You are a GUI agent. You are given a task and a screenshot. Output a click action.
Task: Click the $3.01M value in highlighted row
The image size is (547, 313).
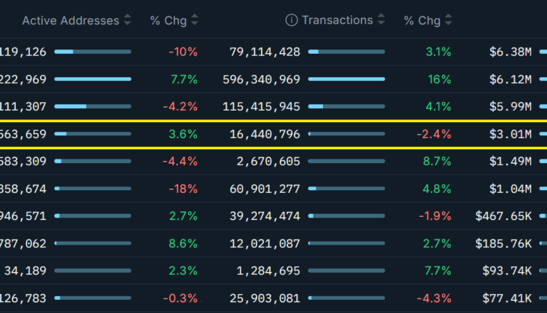(511, 134)
